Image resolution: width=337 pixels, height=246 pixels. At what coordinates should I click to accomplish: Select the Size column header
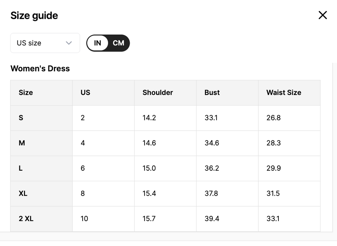[x=26, y=93]
